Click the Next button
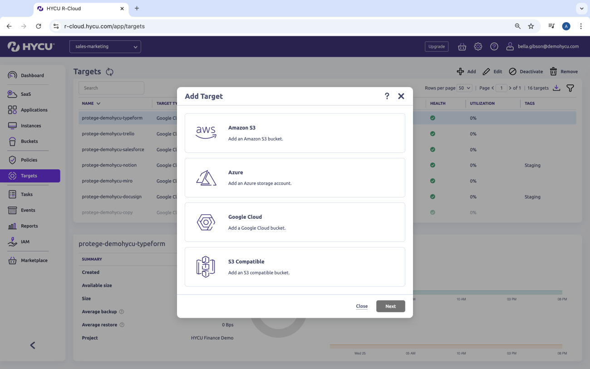Viewport: 590px width, 369px height. click(390, 306)
